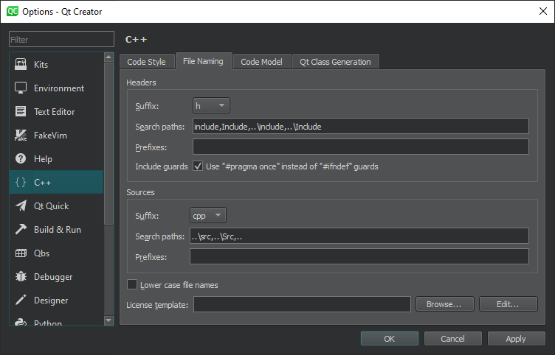
Task: Select the Build & Run category label
Action: click(x=58, y=230)
